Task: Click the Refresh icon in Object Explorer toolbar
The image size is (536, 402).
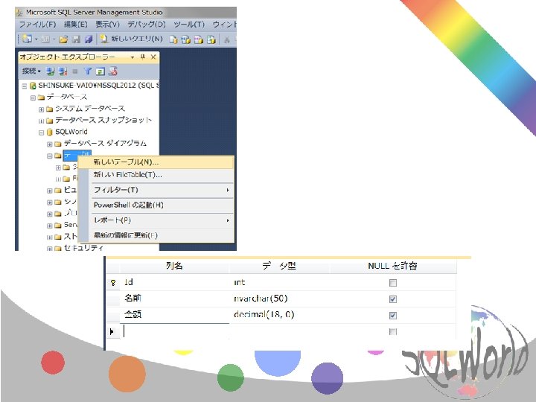Action: click(x=100, y=71)
